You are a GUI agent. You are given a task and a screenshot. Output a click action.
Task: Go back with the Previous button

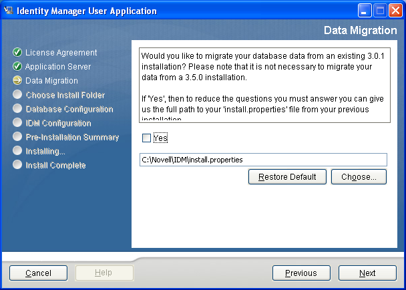[301, 273]
